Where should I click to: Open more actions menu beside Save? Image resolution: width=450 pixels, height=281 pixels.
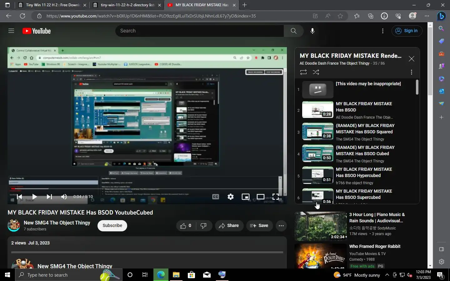click(281, 226)
